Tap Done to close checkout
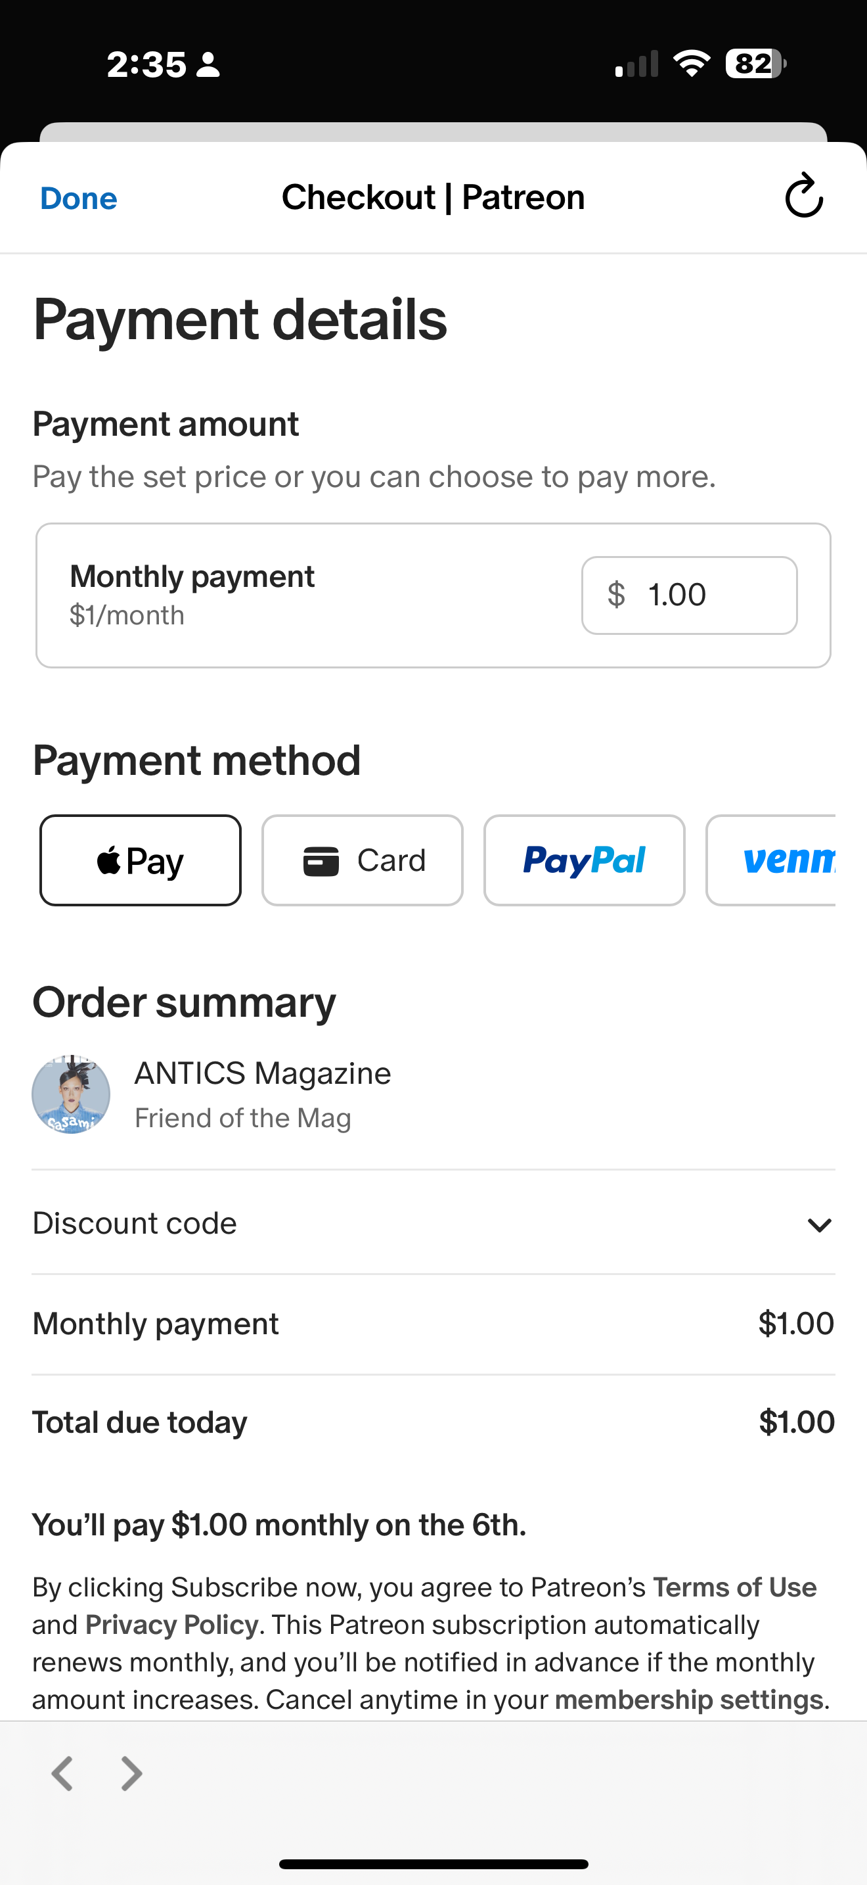Image resolution: width=867 pixels, height=1885 pixels. (x=79, y=198)
